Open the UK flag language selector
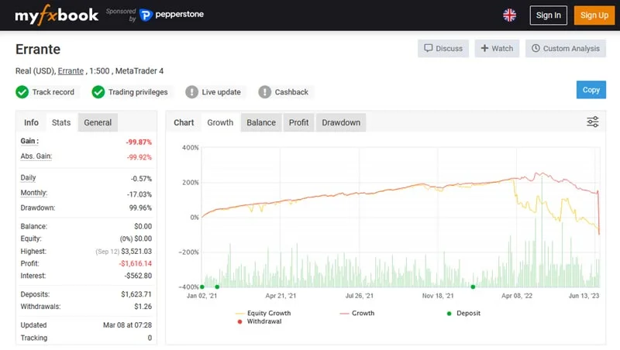The height and width of the screenshot is (350, 620). click(x=509, y=15)
